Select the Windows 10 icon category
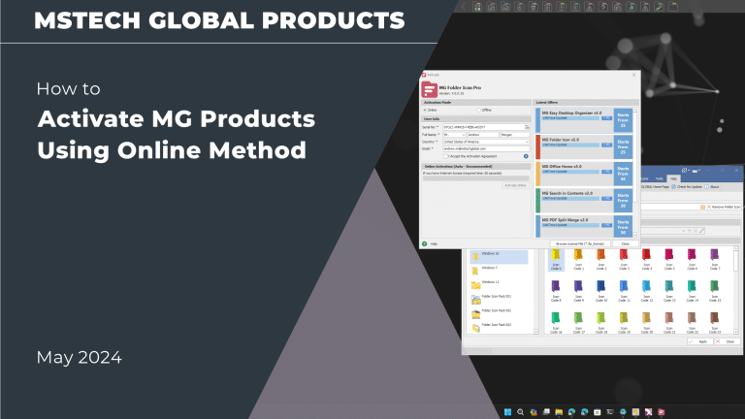 499,256
